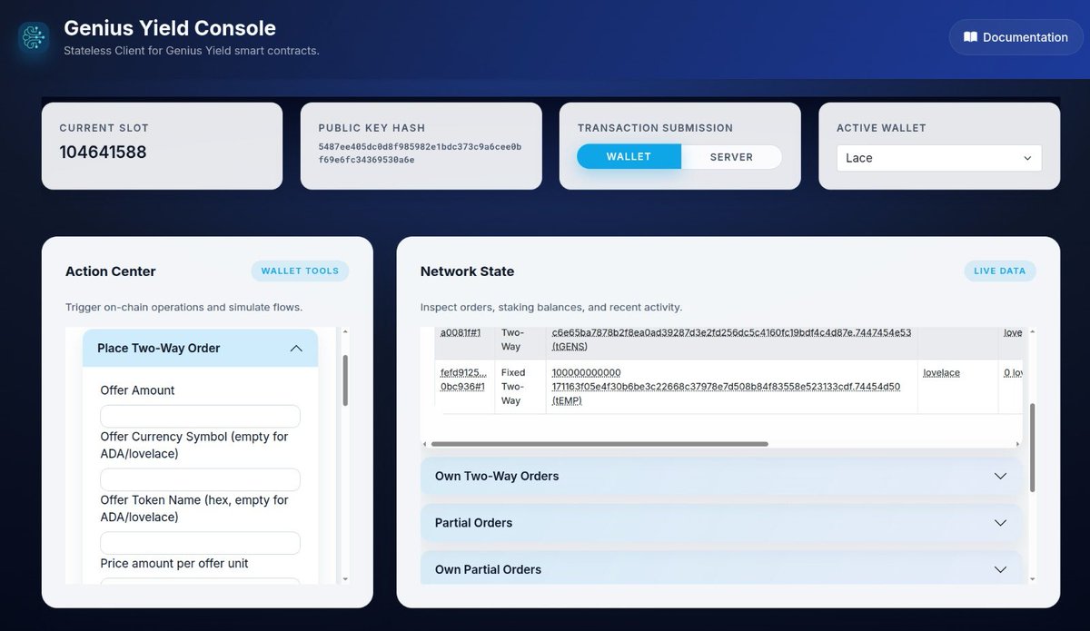Focus the Offer Token Name input field
Image resolution: width=1090 pixels, height=631 pixels.
(x=200, y=543)
